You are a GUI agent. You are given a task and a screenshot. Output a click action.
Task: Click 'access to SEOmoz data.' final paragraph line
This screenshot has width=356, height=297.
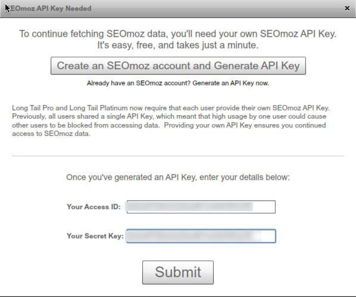pos(51,134)
